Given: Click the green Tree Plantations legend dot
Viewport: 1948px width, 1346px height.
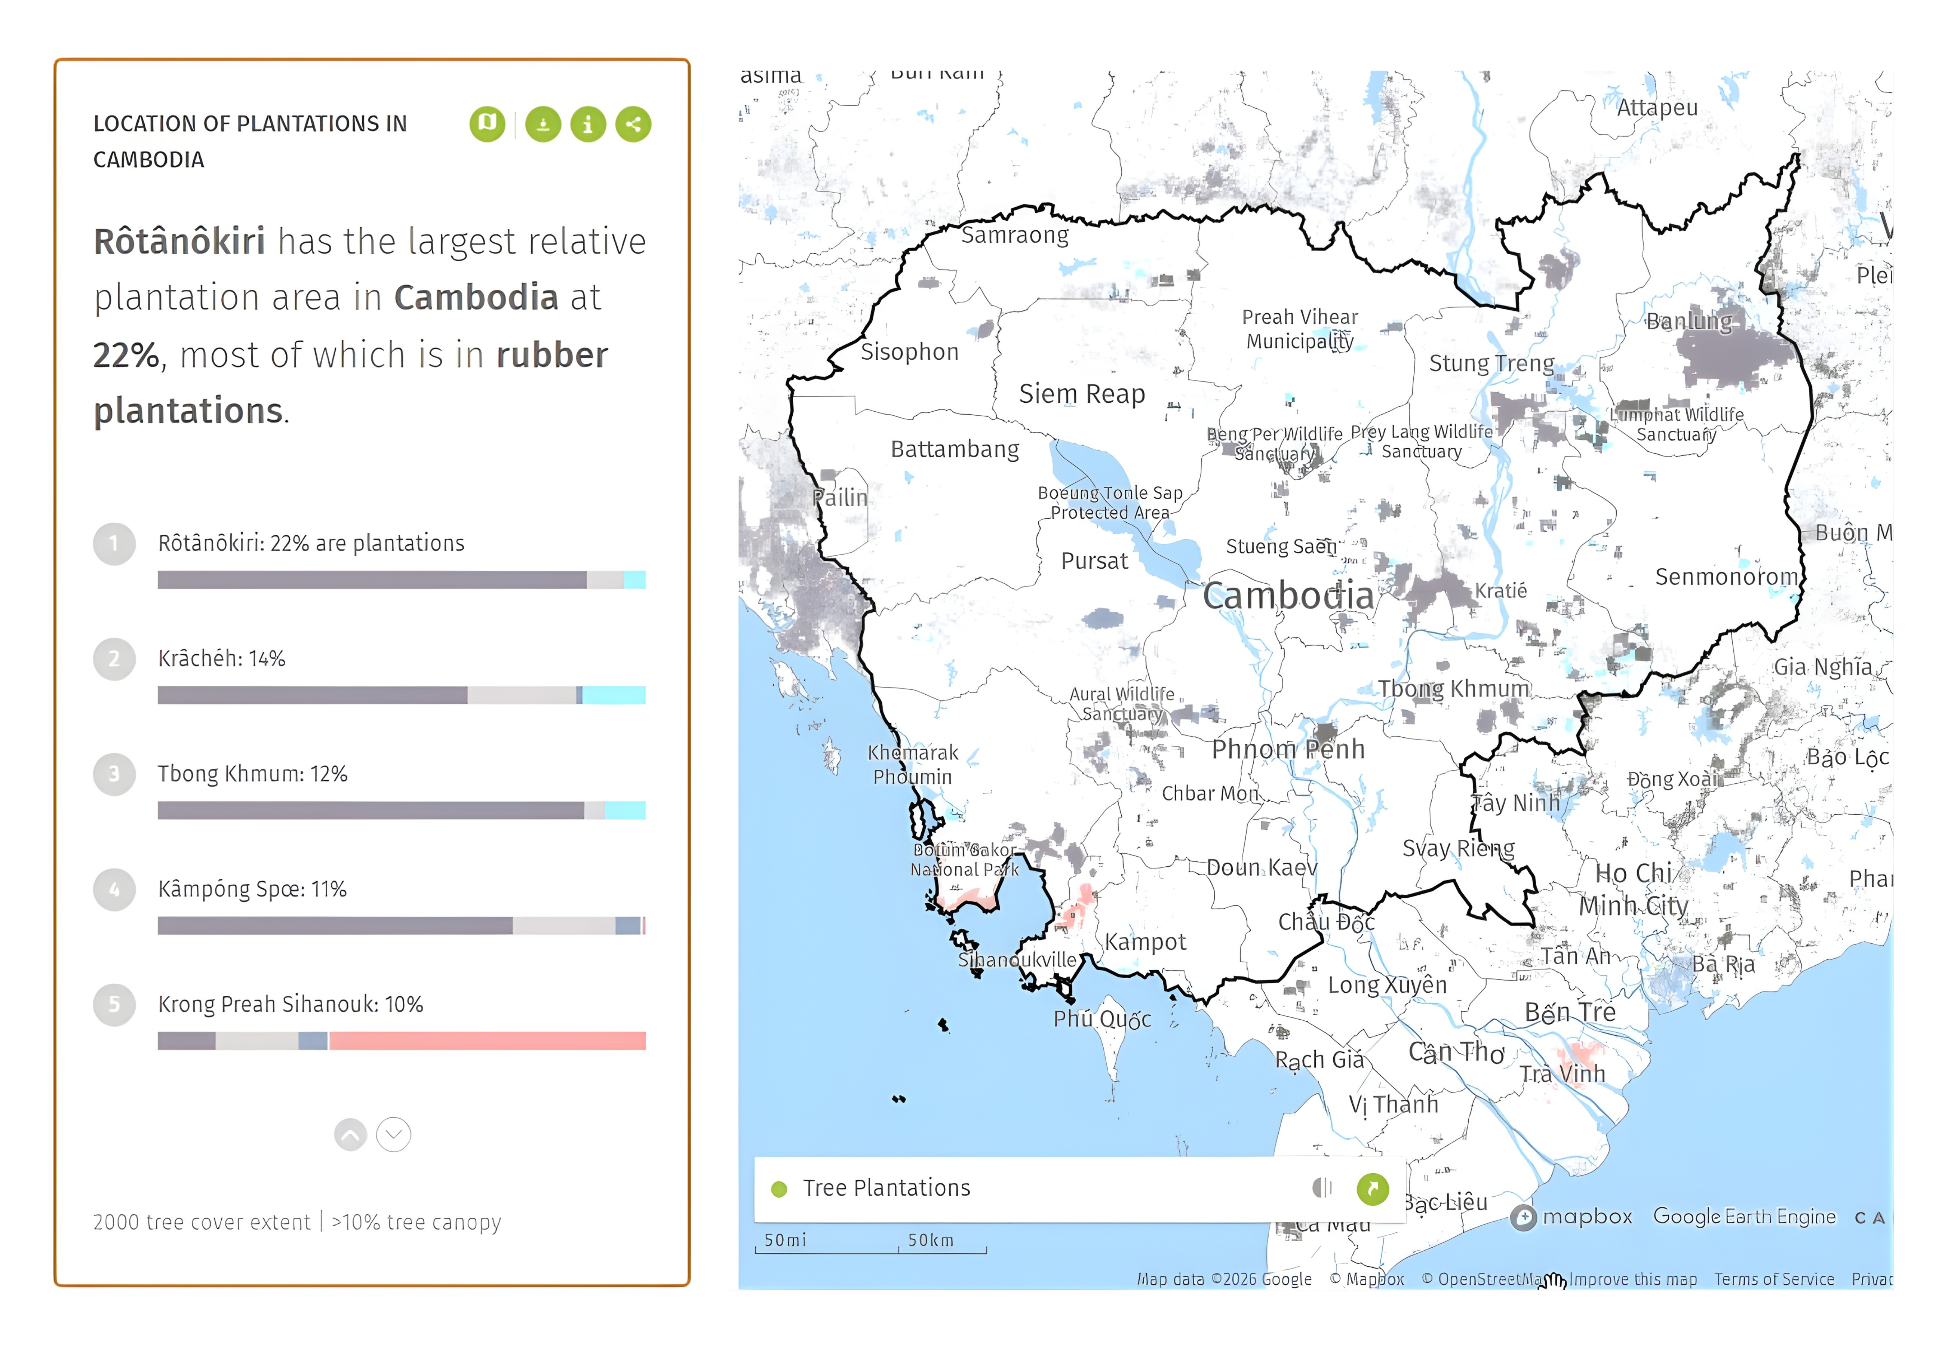Looking at the screenshot, I should (779, 1189).
